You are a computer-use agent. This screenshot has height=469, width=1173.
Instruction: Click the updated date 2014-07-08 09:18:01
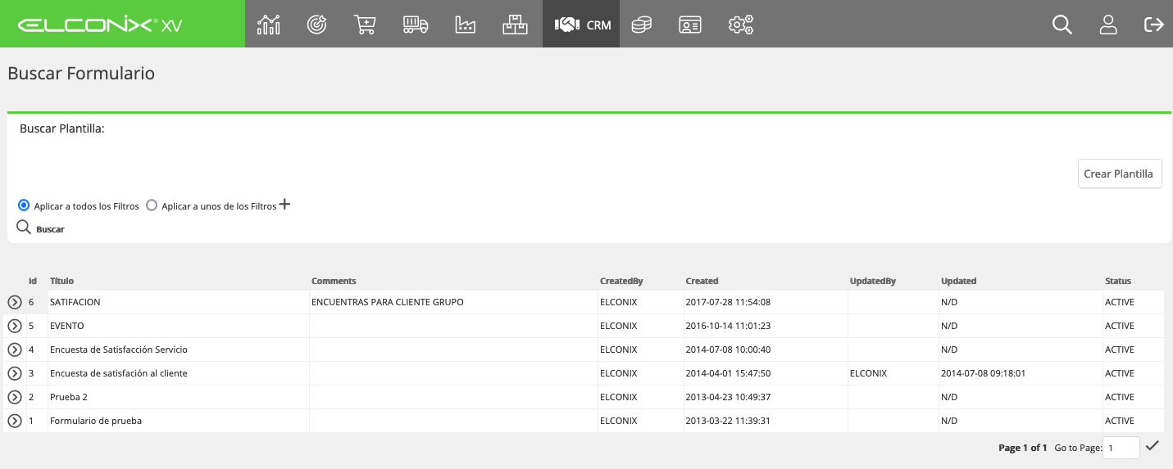click(983, 373)
